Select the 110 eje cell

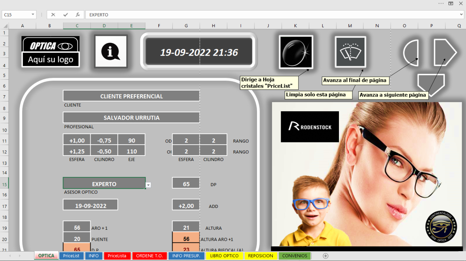131,151
